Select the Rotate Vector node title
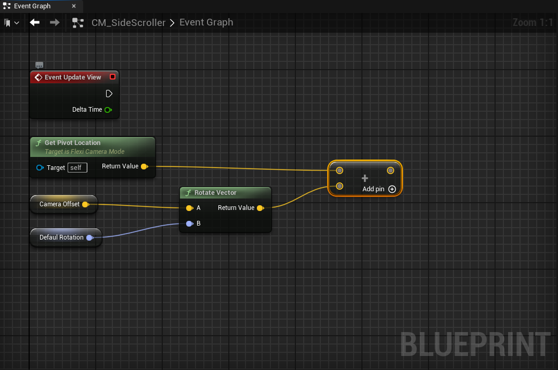The image size is (558, 370). [x=215, y=193]
